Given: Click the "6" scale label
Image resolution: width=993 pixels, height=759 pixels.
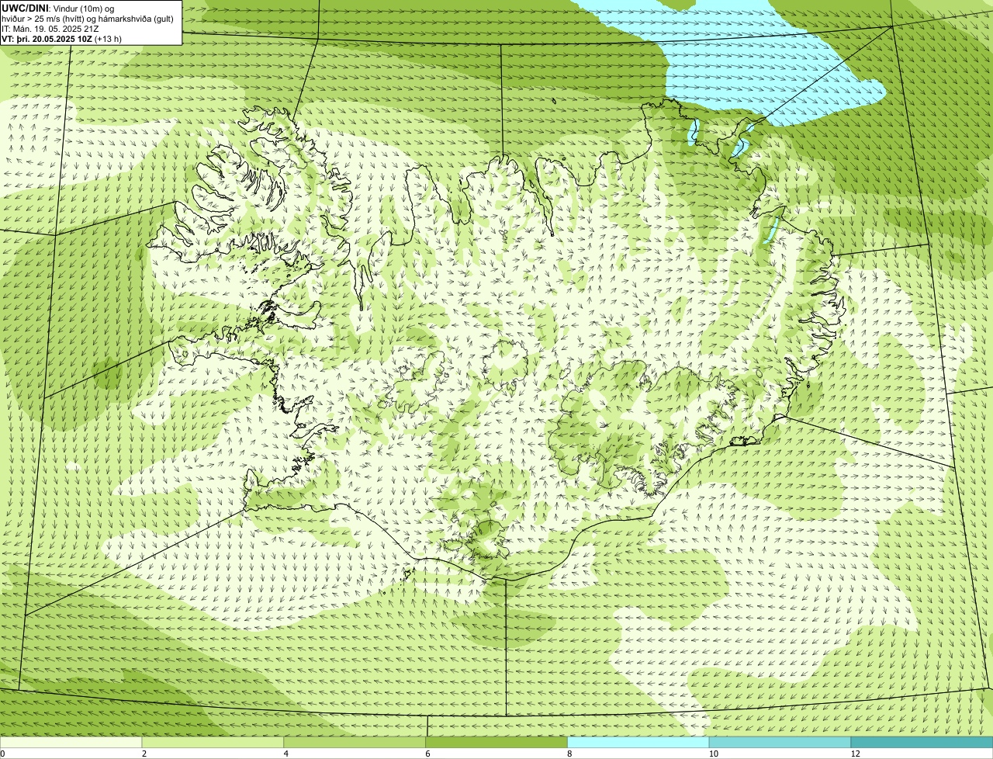Looking at the screenshot, I should coord(427,754).
